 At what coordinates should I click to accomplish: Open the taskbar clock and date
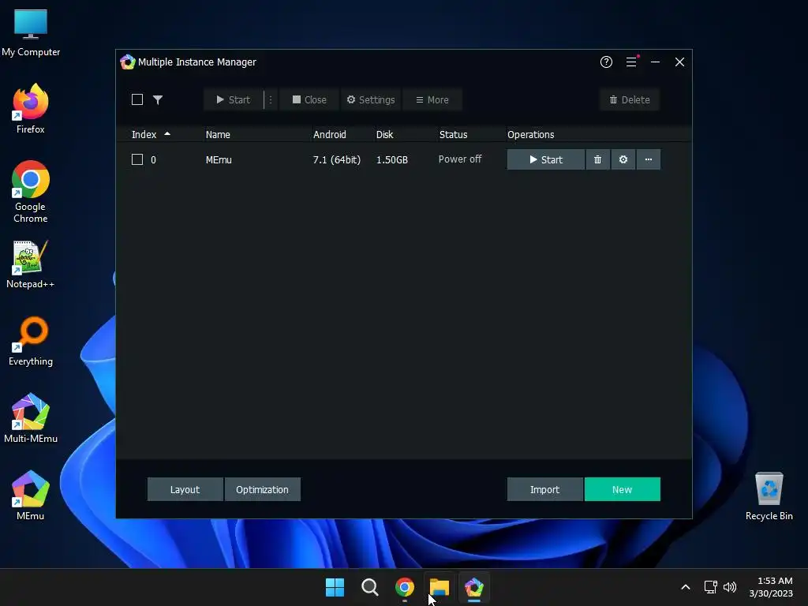(x=771, y=587)
